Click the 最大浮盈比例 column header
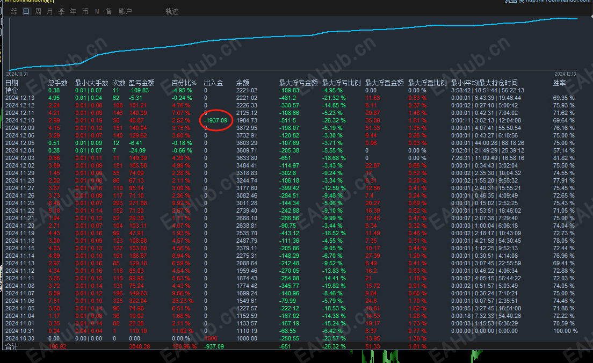This screenshot has width=593, height=363. pos(428,83)
